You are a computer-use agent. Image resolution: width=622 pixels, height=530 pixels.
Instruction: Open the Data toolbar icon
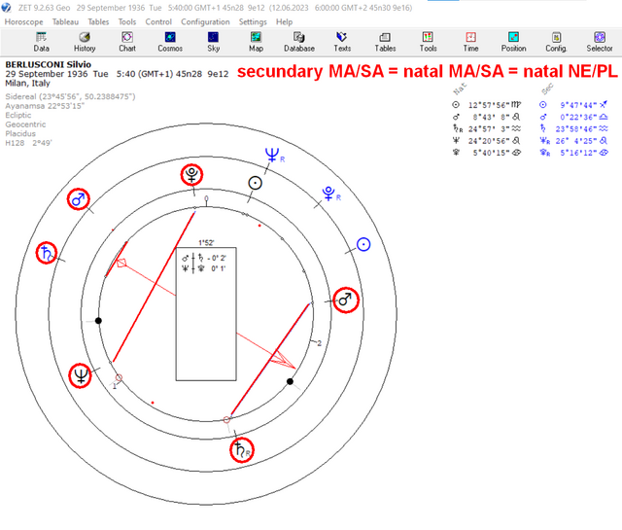(41, 42)
